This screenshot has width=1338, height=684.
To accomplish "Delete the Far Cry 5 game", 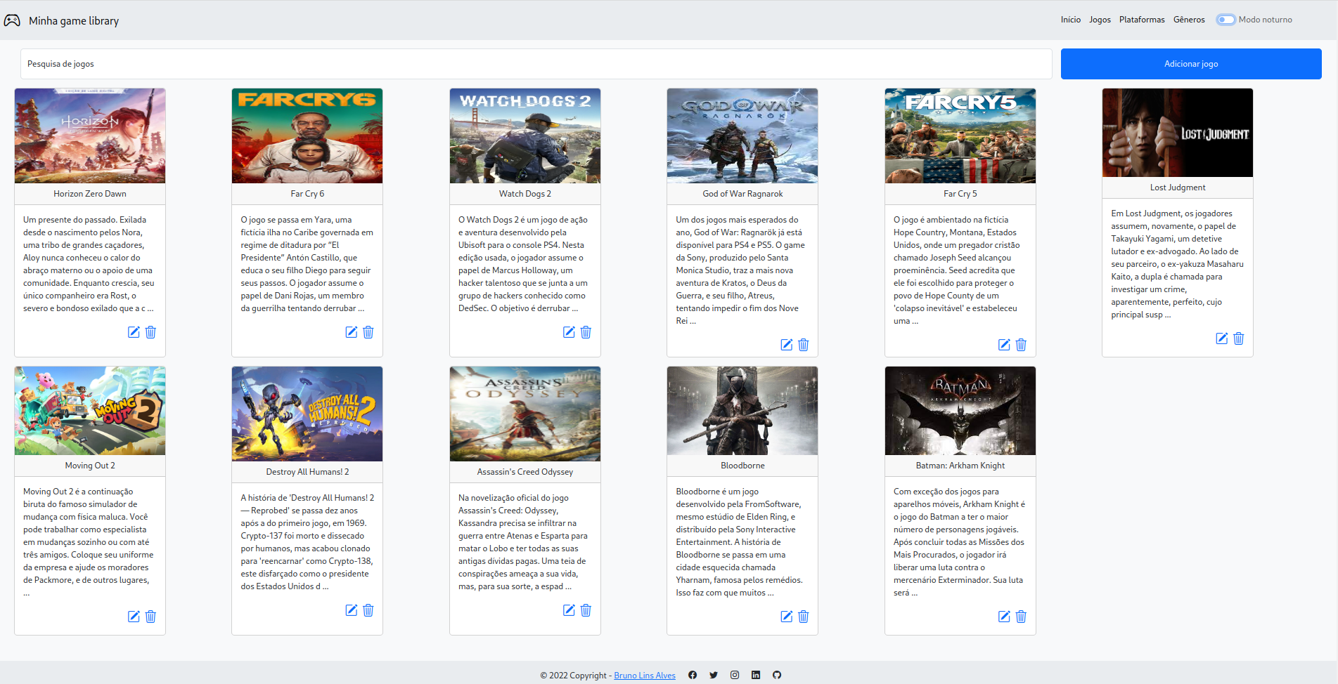I will tap(1021, 345).
